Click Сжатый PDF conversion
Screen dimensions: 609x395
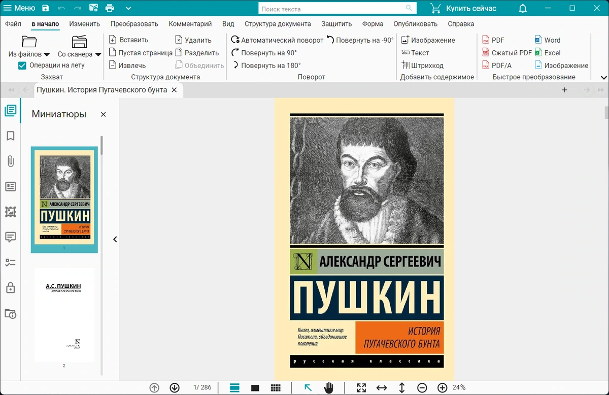(506, 52)
